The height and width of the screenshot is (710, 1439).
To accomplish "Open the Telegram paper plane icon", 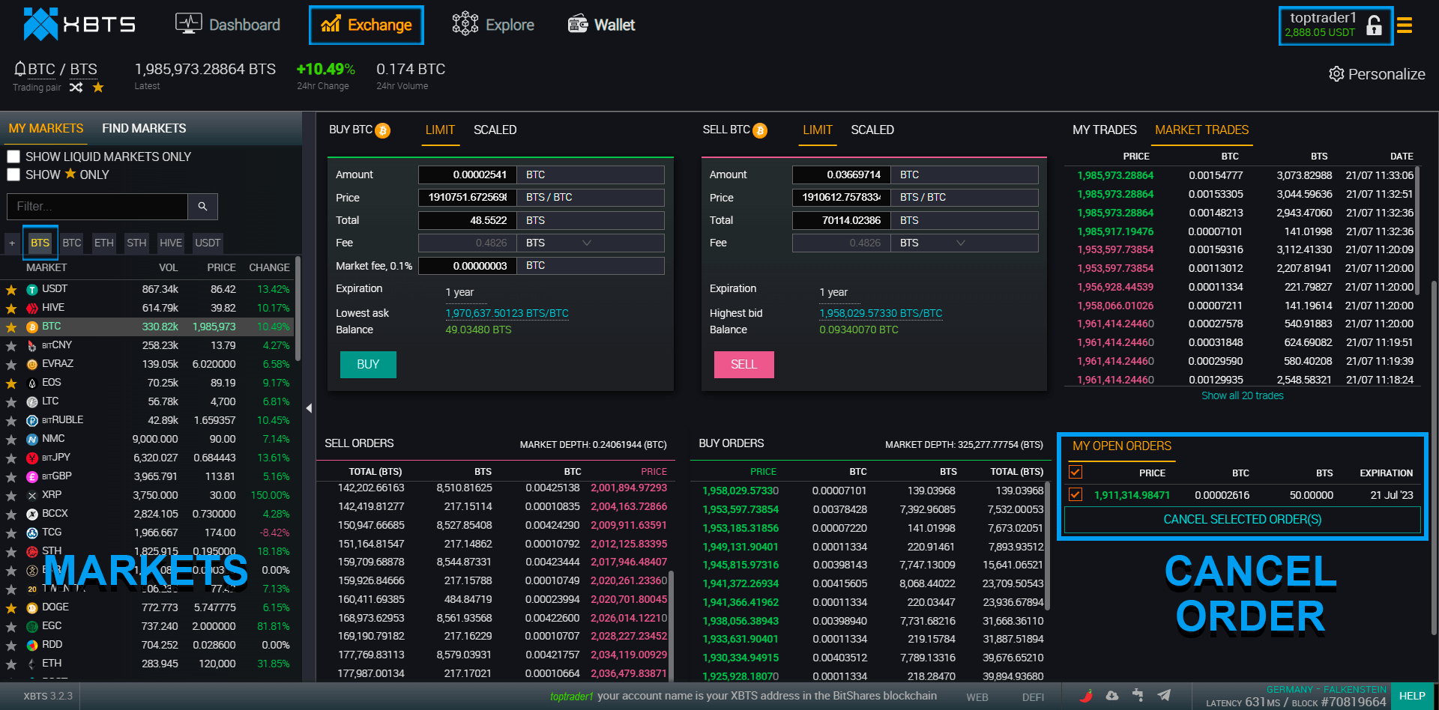I will pyautogui.click(x=1164, y=696).
